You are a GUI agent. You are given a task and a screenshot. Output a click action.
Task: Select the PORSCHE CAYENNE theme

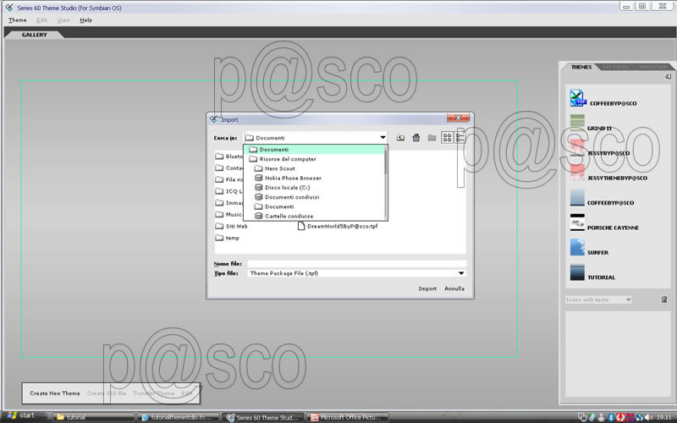(604, 223)
